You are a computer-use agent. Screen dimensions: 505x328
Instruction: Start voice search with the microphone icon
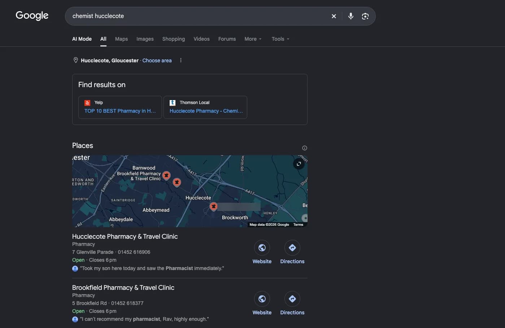pyautogui.click(x=351, y=16)
